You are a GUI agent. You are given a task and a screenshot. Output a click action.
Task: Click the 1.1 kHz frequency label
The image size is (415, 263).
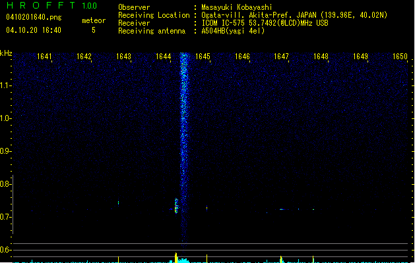point(5,85)
